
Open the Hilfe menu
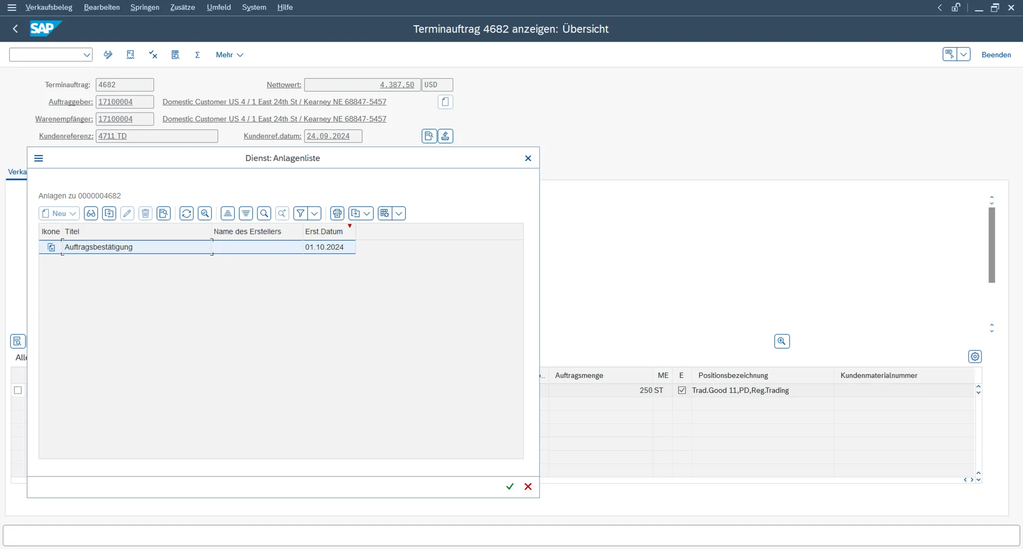click(x=285, y=7)
